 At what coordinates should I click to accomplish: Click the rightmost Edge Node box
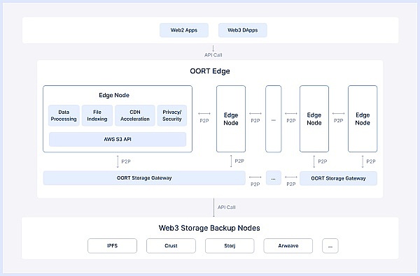(363, 119)
